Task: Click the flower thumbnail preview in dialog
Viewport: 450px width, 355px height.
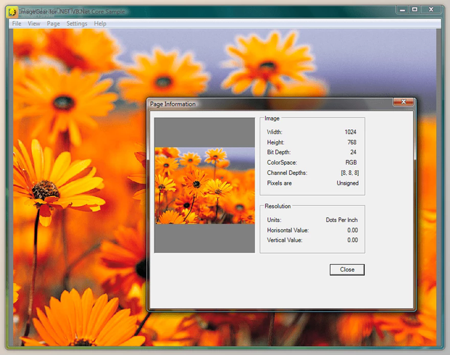Action: pos(205,186)
